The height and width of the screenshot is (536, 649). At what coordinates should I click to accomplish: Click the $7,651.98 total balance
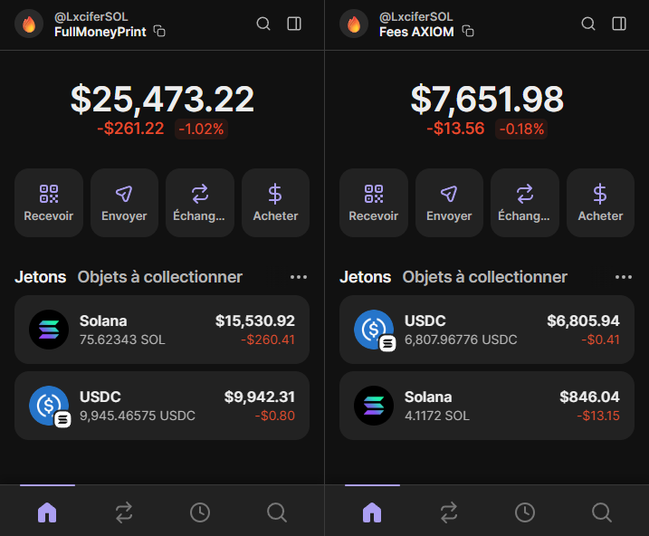(487, 100)
